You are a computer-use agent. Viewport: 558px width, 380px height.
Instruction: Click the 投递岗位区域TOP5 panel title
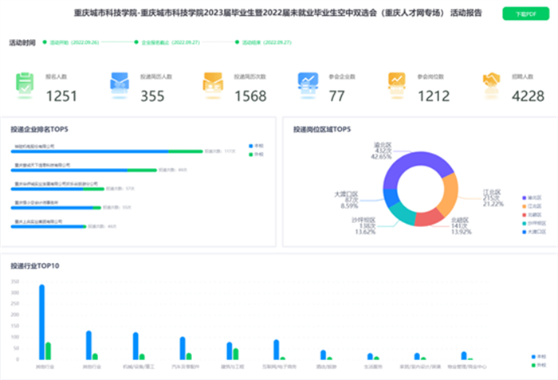[322, 129]
